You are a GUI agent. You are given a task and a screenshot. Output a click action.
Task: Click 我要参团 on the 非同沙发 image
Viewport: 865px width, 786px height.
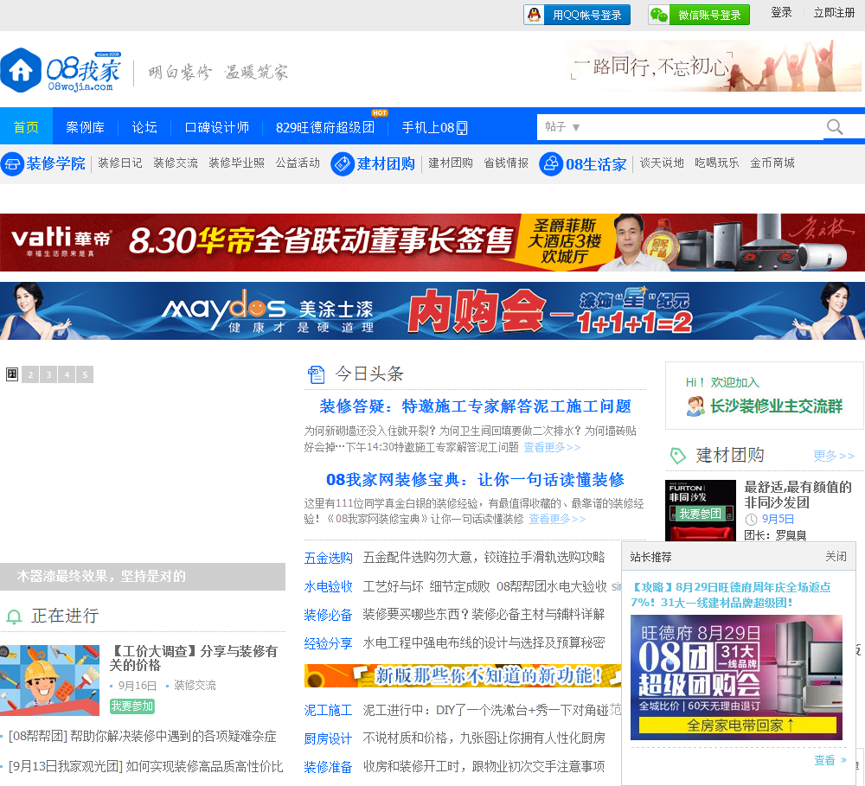tap(700, 514)
